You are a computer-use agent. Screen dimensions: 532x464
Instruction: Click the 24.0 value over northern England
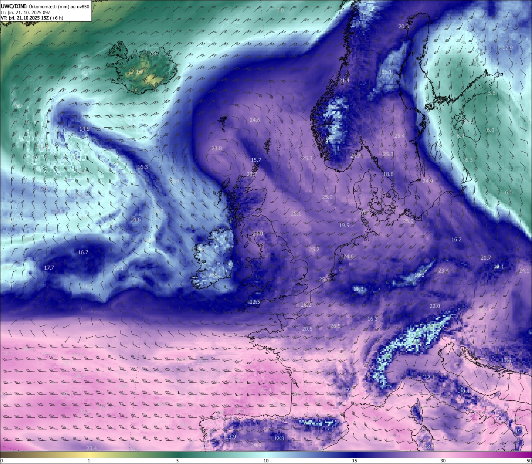click(x=258, y=234)
